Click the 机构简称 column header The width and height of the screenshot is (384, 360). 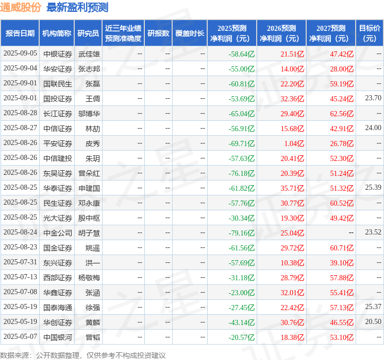57,33
